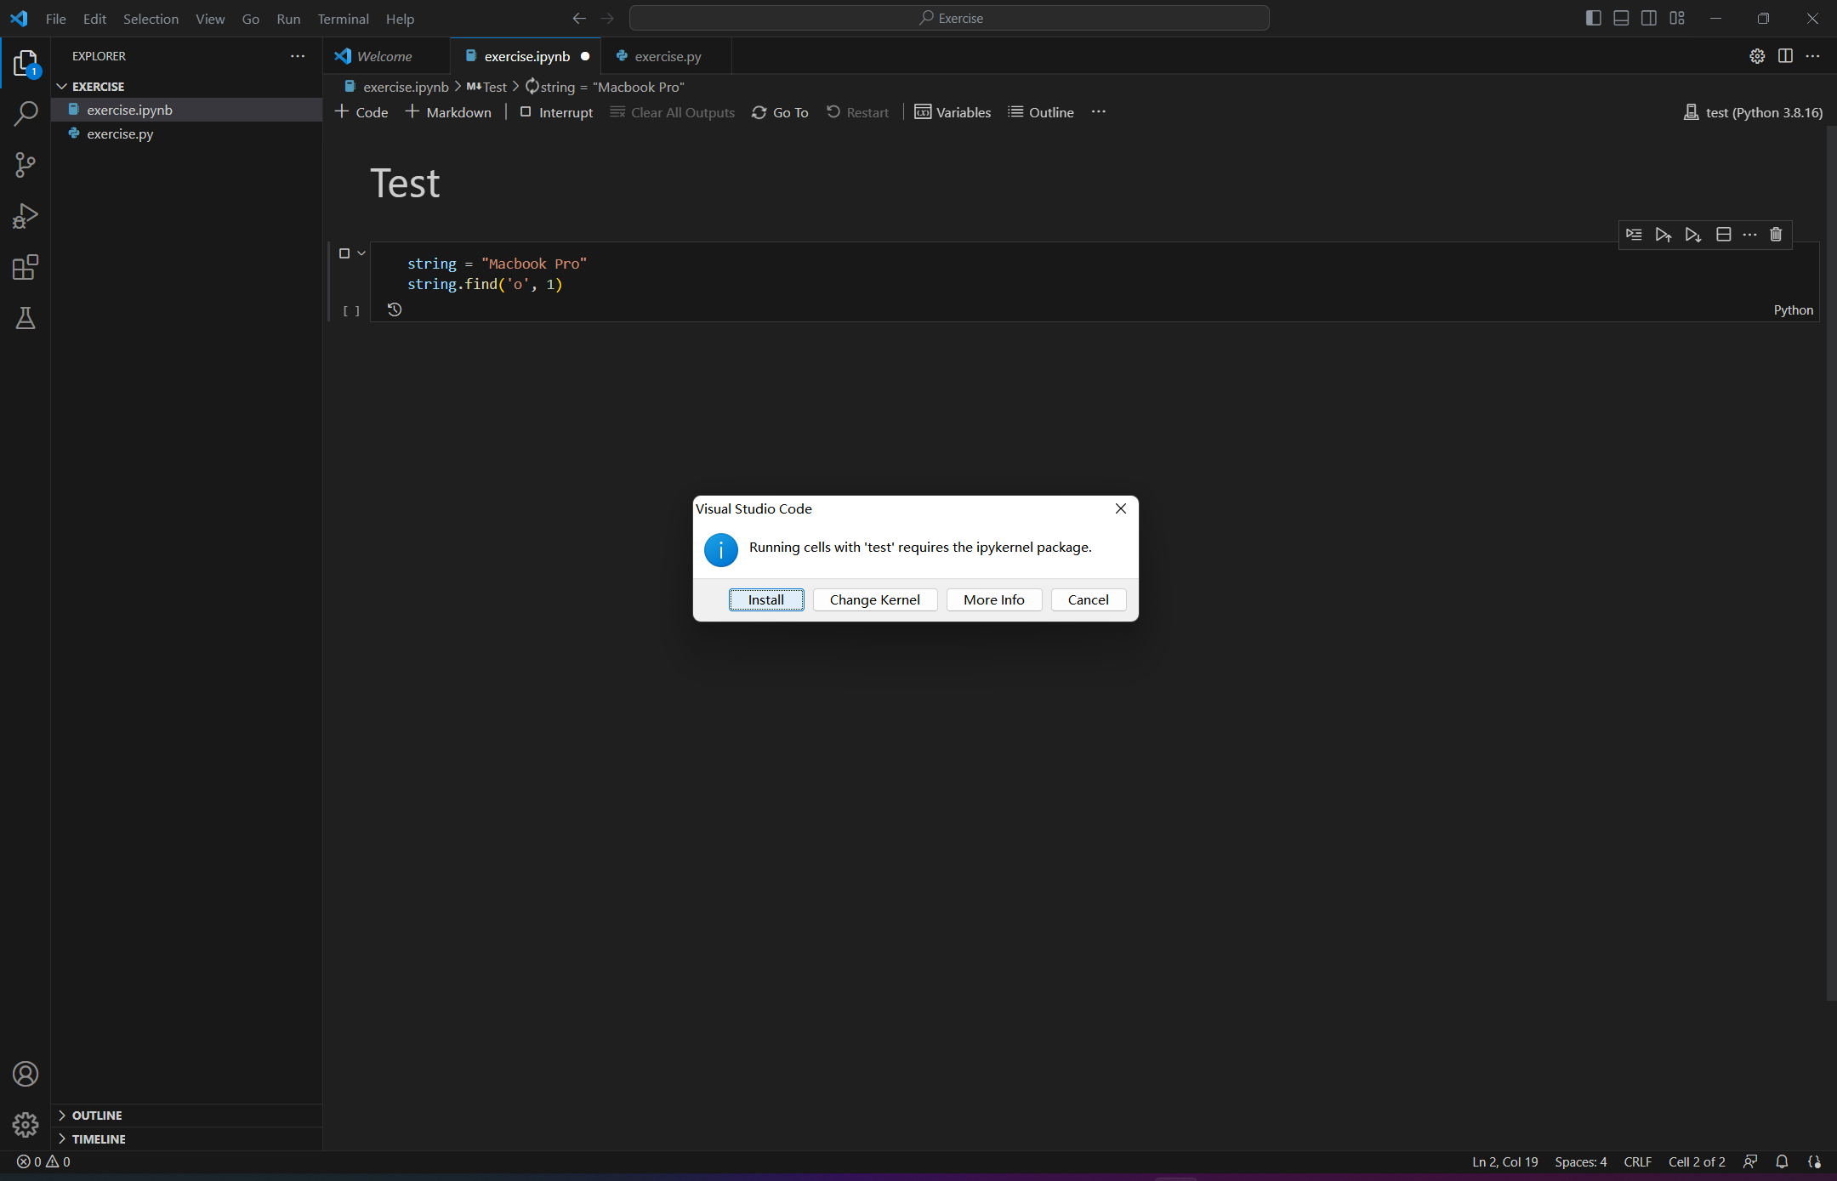Toggle the secondary side bar layout
Viewport: 1837px width, 1181px height.
coord(1648,18)
